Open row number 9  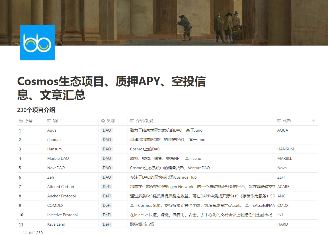click(x=20, y=205)
